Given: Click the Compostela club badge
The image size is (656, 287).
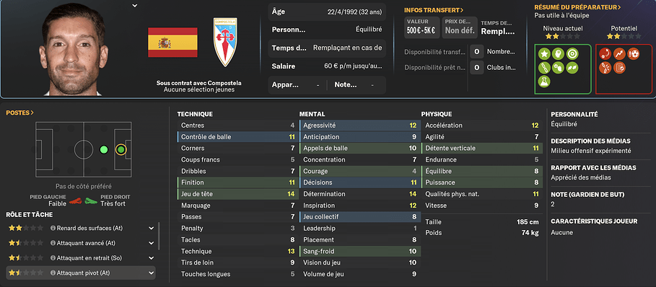Looking at the screenshot, I should 225,43.
